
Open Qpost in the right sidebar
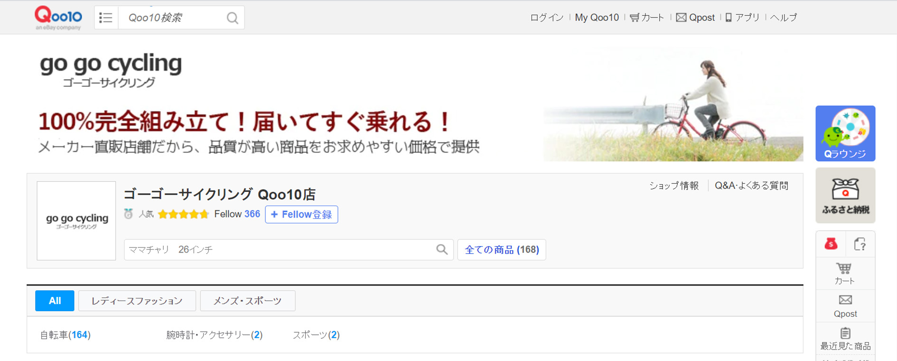coord(845,306)
